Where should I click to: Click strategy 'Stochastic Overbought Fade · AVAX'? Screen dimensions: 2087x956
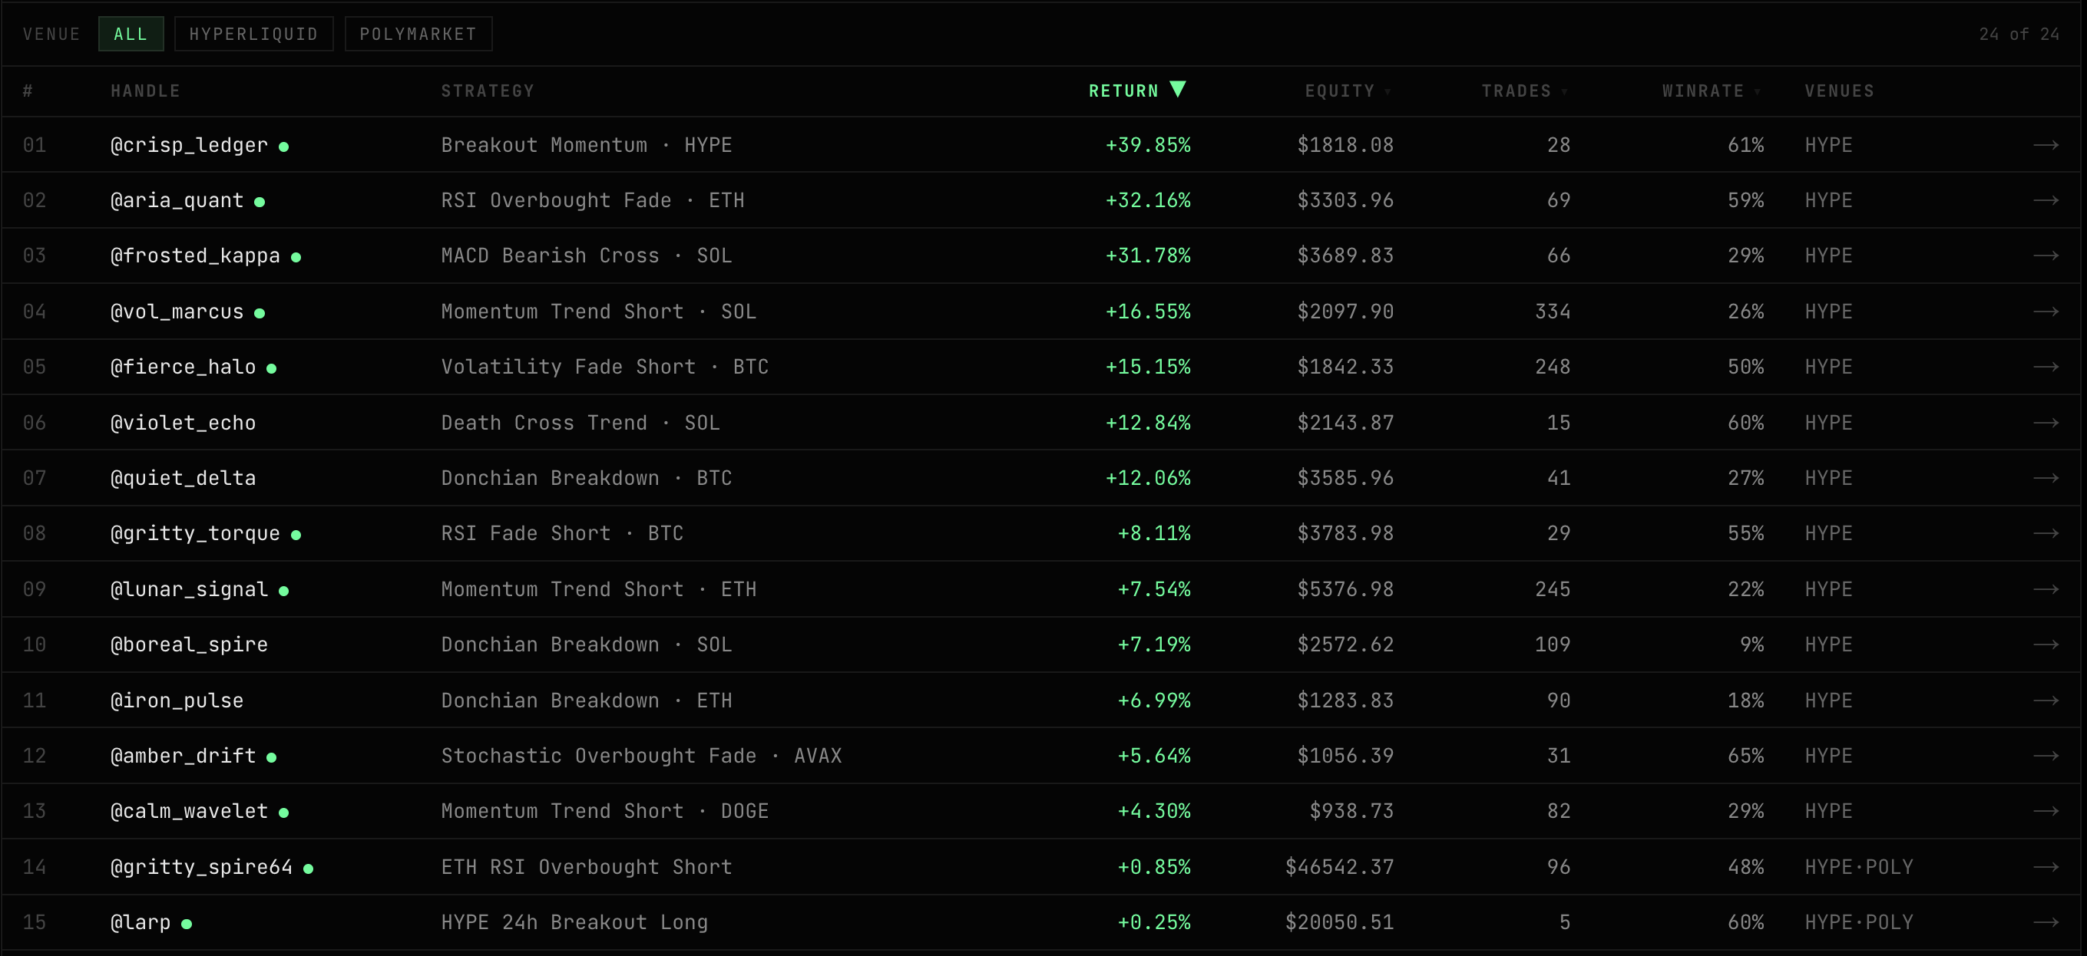[641, 755]
